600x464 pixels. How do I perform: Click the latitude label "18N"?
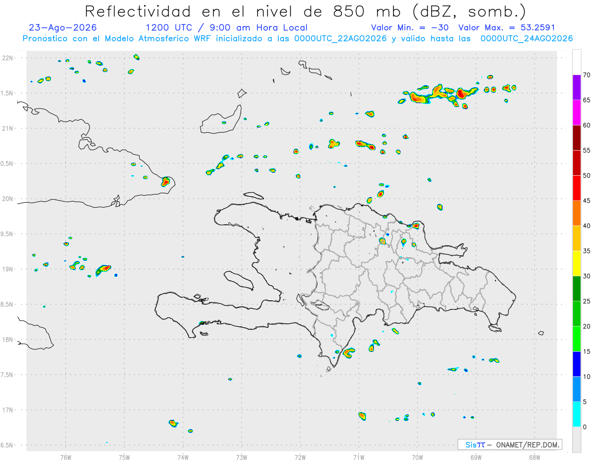pyautogui.click(x=8, y=340)
